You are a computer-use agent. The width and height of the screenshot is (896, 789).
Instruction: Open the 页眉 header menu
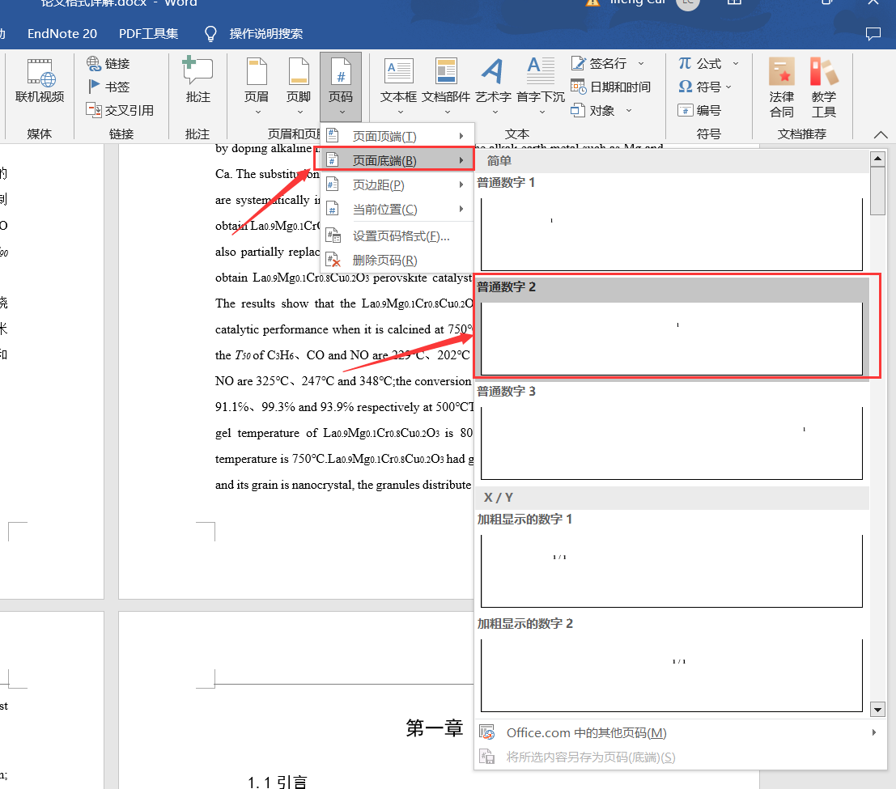click(257, 86)
